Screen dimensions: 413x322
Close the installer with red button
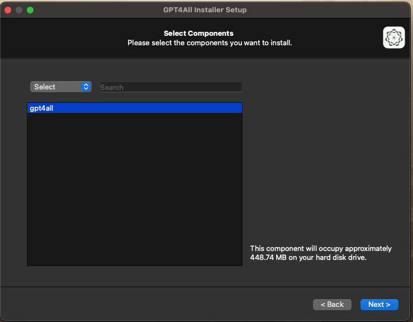[8, 10]
